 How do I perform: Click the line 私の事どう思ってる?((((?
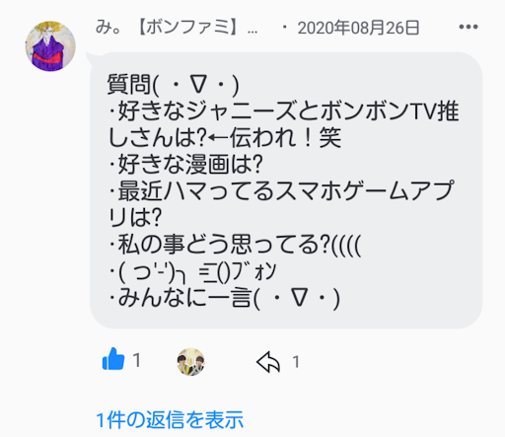[x=235, y=245]
